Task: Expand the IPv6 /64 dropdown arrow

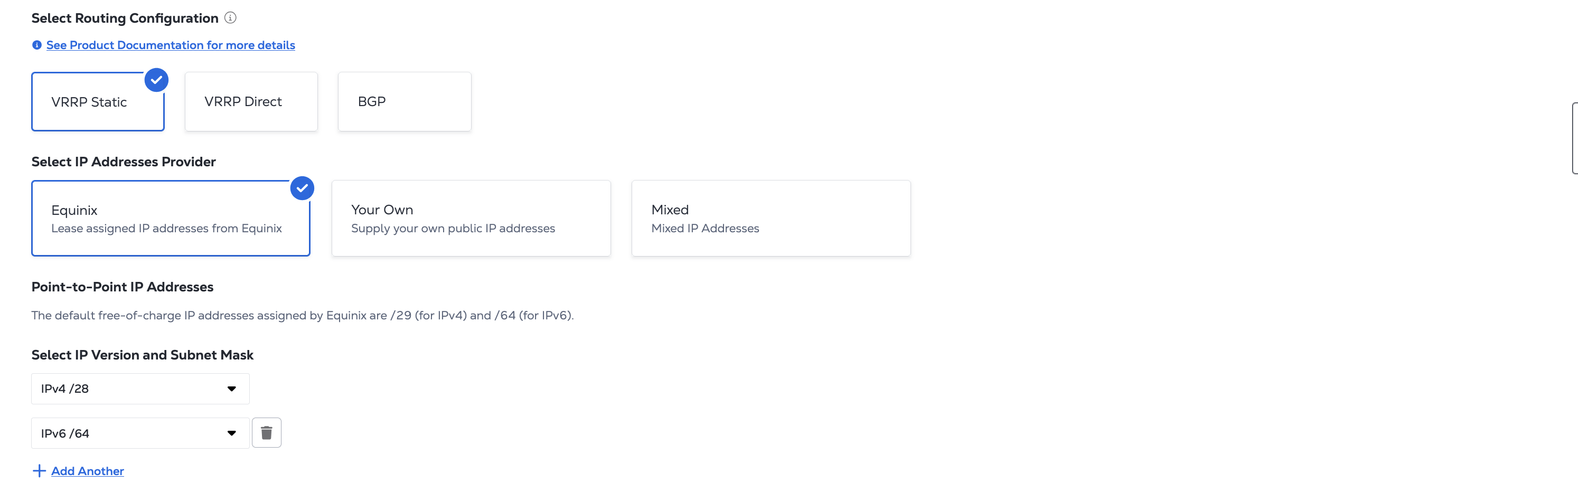Action: coord(231,434)
